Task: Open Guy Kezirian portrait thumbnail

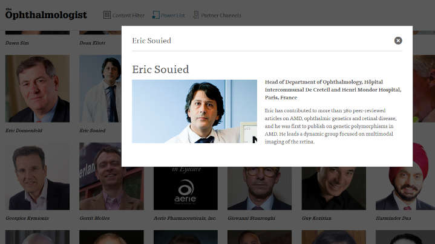Action: (334, 188)
